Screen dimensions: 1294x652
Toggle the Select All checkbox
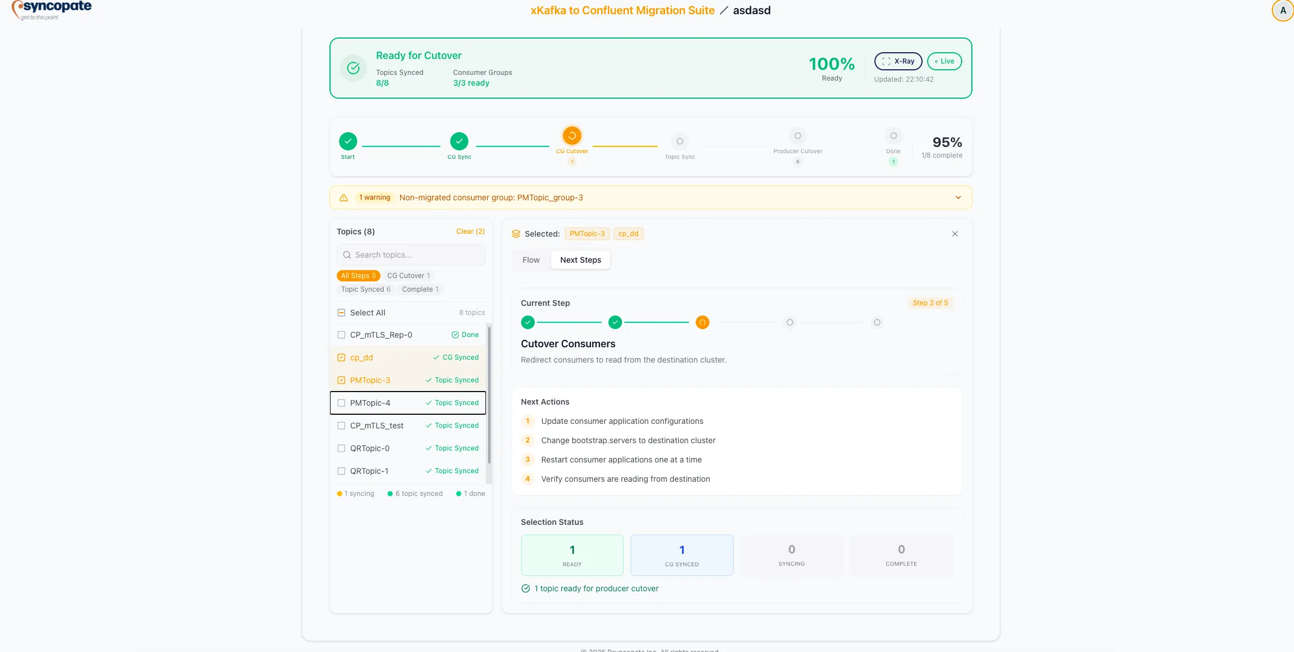click(341, 313)
